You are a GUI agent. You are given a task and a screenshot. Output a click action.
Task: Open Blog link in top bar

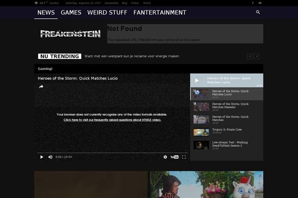click(125, 3)
